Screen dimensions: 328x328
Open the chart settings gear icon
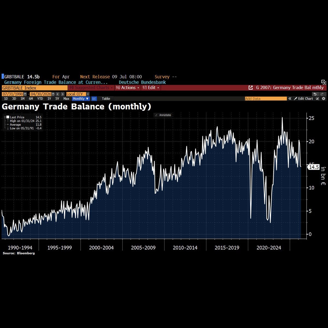coord(324,99)
